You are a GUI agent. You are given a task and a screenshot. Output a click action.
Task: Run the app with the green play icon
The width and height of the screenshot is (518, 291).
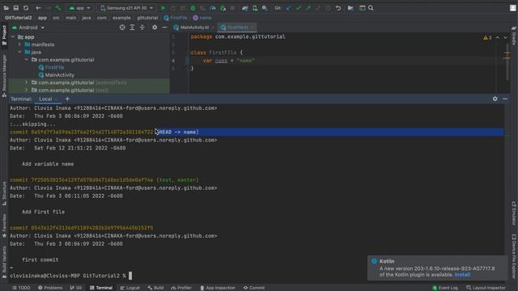[163, 8]
